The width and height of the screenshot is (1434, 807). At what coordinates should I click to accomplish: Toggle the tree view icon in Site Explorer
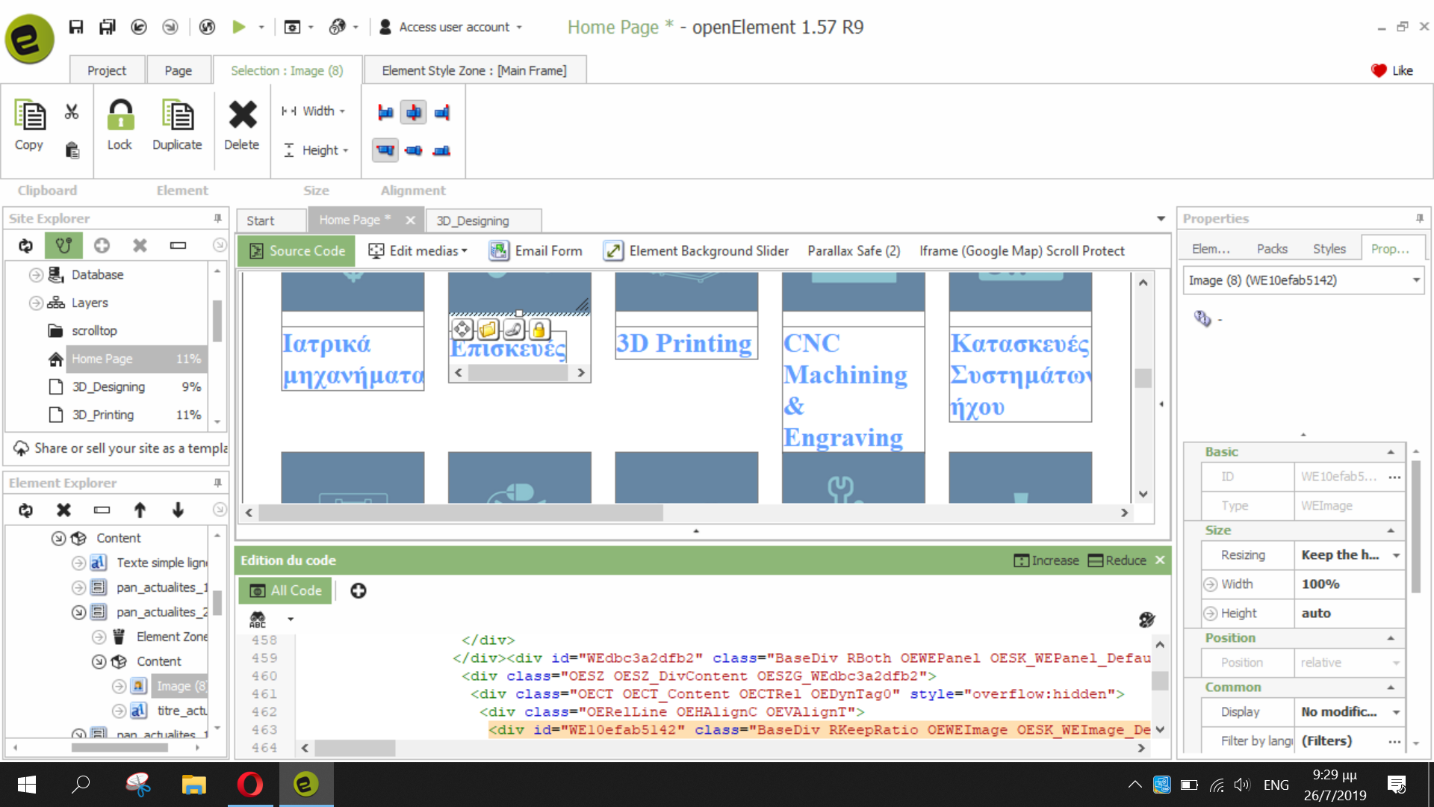[63, 246]
